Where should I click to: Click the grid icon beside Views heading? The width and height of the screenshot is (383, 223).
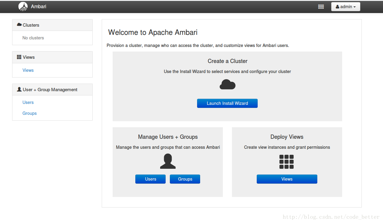pyautogui.click(x=19, y=57)
